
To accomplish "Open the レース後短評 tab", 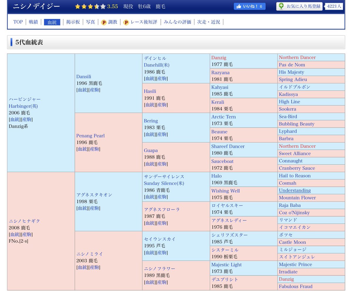I will pos(144,22).
